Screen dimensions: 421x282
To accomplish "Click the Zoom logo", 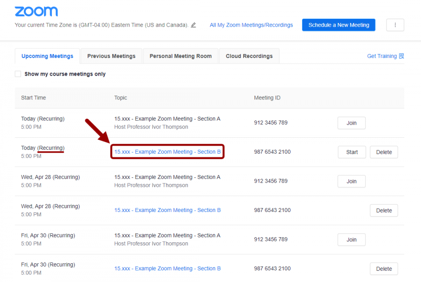I will coord(36,11).
